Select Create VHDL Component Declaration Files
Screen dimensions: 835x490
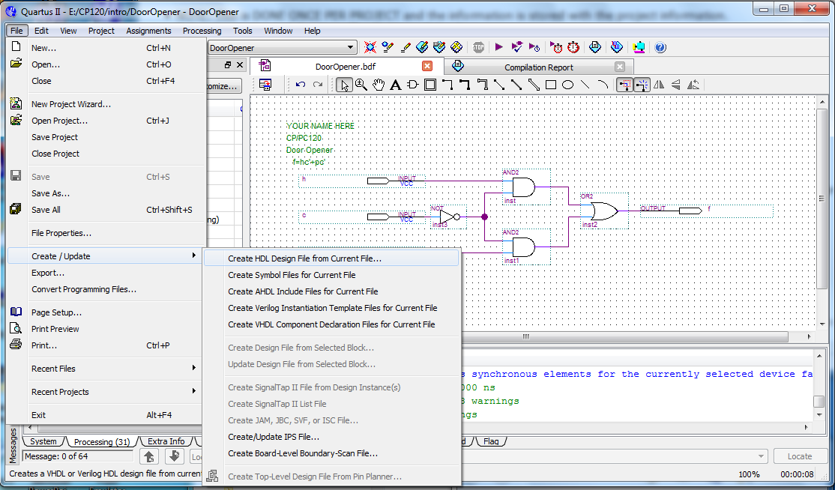pos(331,324)
